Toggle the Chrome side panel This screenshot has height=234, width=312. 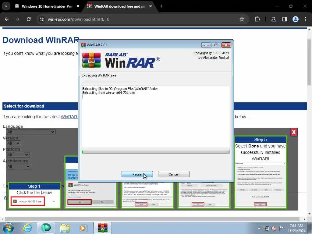pyautogui.click(x=284, y=19)
